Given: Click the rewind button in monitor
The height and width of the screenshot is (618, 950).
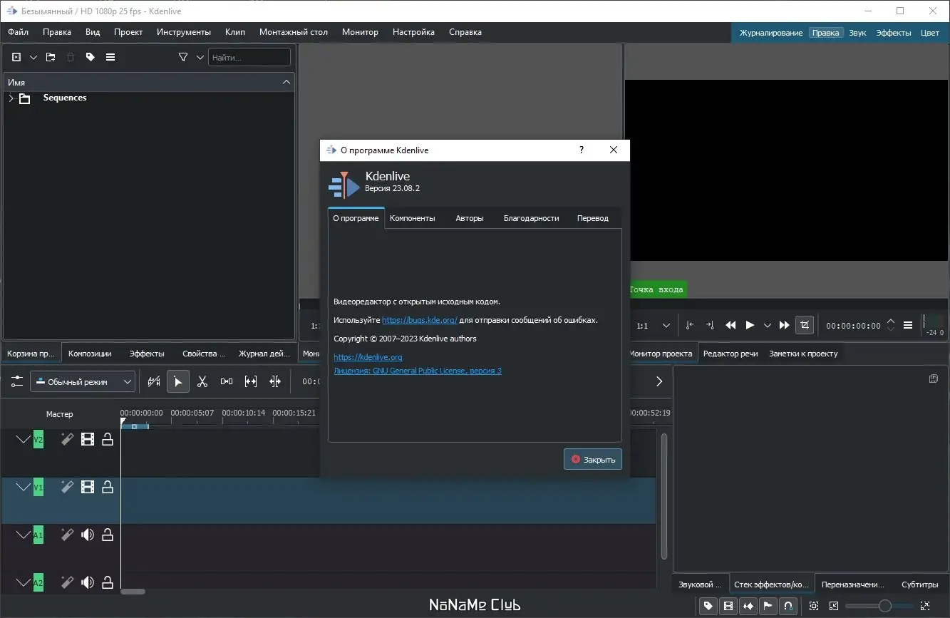Looking at the screenshot, I should point(730,325).
